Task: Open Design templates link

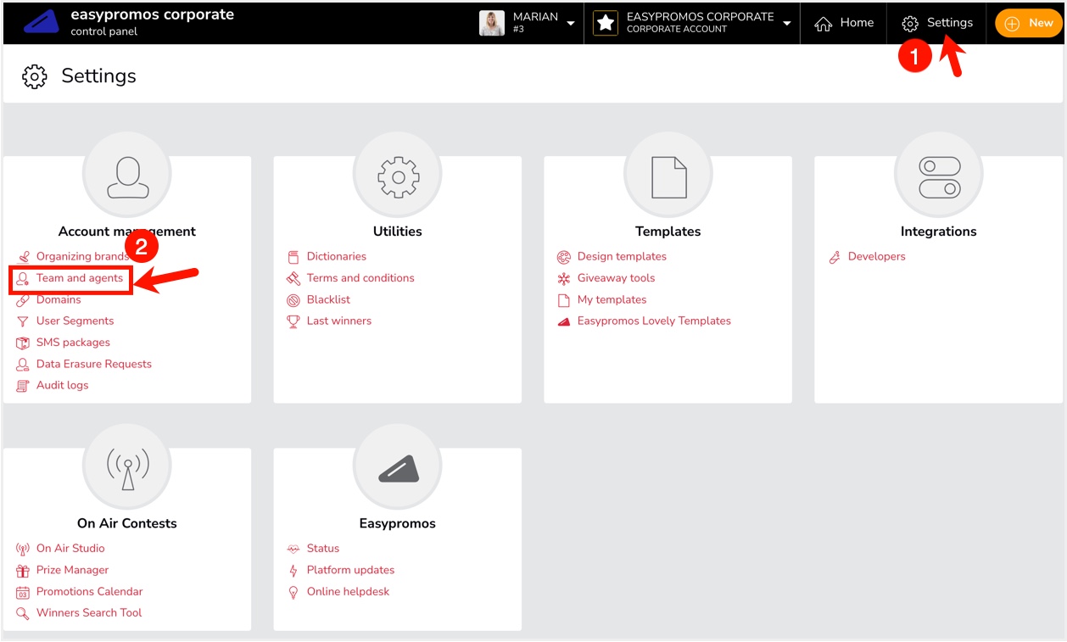Action: point(622,256)
